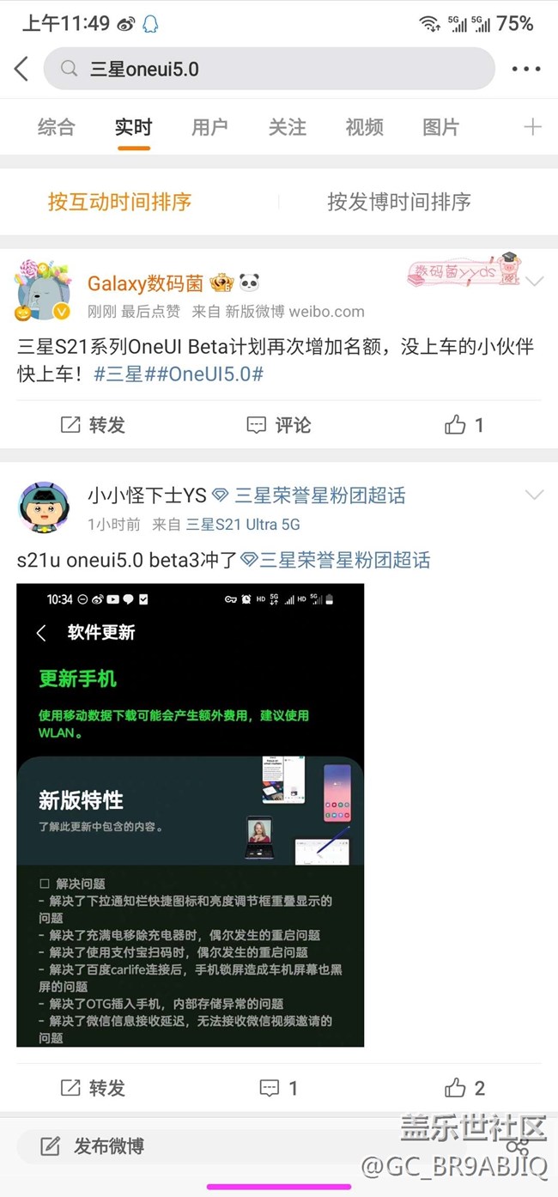Sort by 按发博时间排序
Image resolution: width=558 pixels, height=1197 pixels.
(x=399, y=202)
